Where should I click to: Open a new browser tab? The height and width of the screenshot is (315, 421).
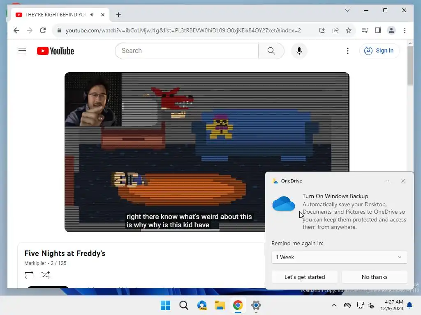tap(118, 15)
